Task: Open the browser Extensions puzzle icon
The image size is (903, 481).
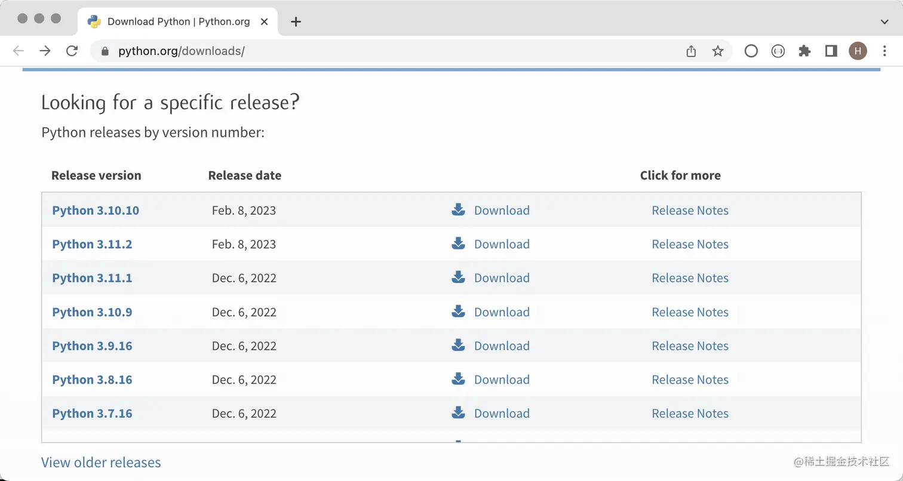Action: tap(804, 51)
